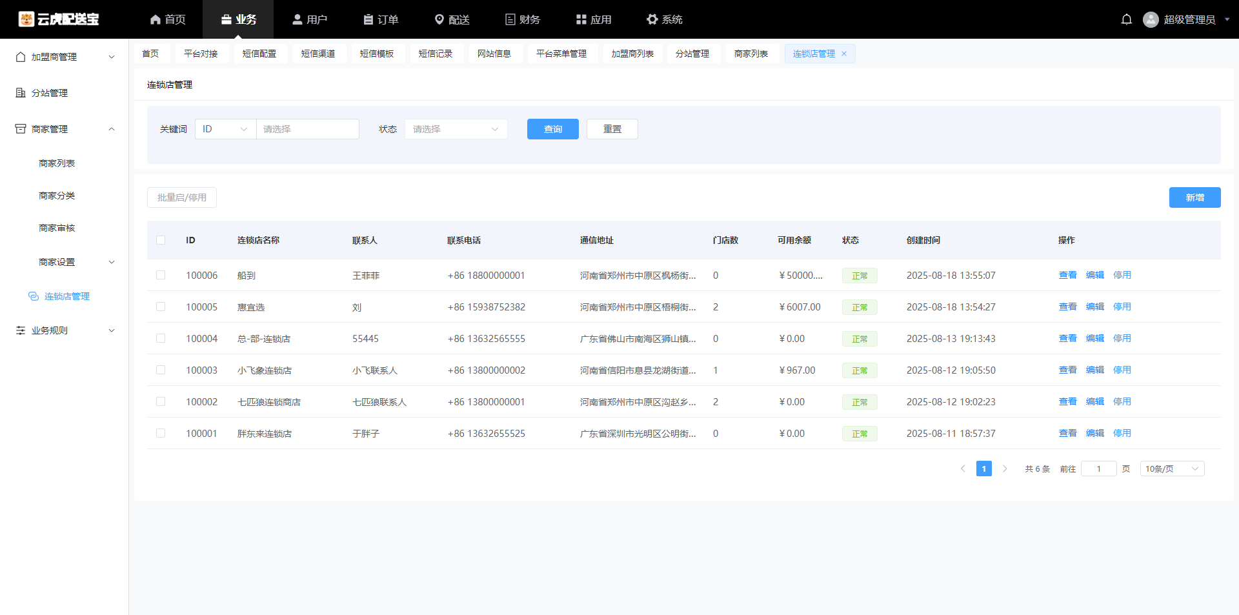Screen dimensions: 1239x615
Task: Click the 业务规则 sliders icon
Action: pos(21,330)
